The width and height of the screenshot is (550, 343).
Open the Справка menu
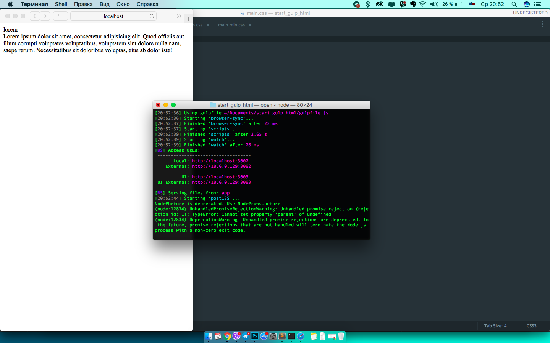pyautogui.click(x=147, y=4)
